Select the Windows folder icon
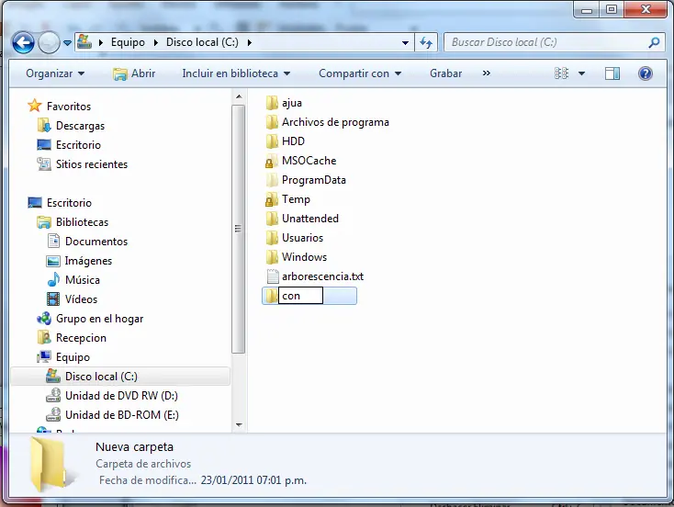 pos(271,257)
